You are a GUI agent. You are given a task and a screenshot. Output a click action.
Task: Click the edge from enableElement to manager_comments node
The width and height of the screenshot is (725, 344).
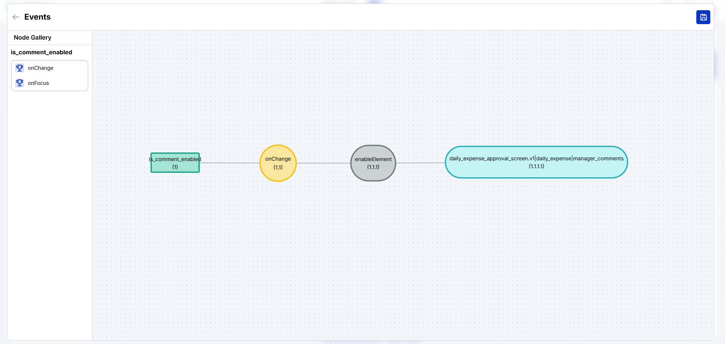(420, 163)
